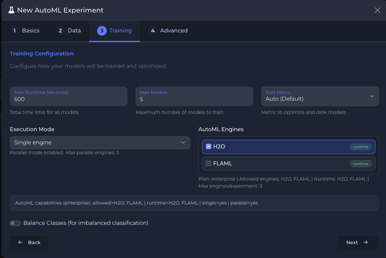Switch to the Basics tab
The height and width of the screenshot is (258, 386).
(30, 30)
